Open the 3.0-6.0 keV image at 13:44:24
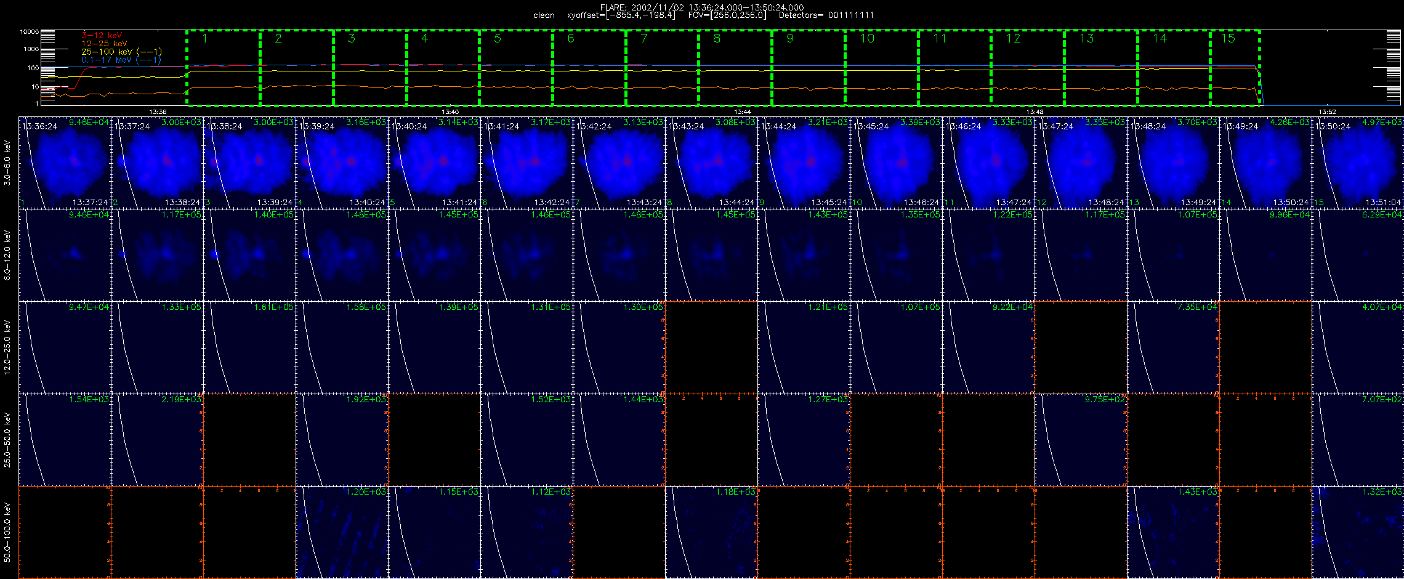The height and width of the screenshot is (579, 1404). click(804, 163)
